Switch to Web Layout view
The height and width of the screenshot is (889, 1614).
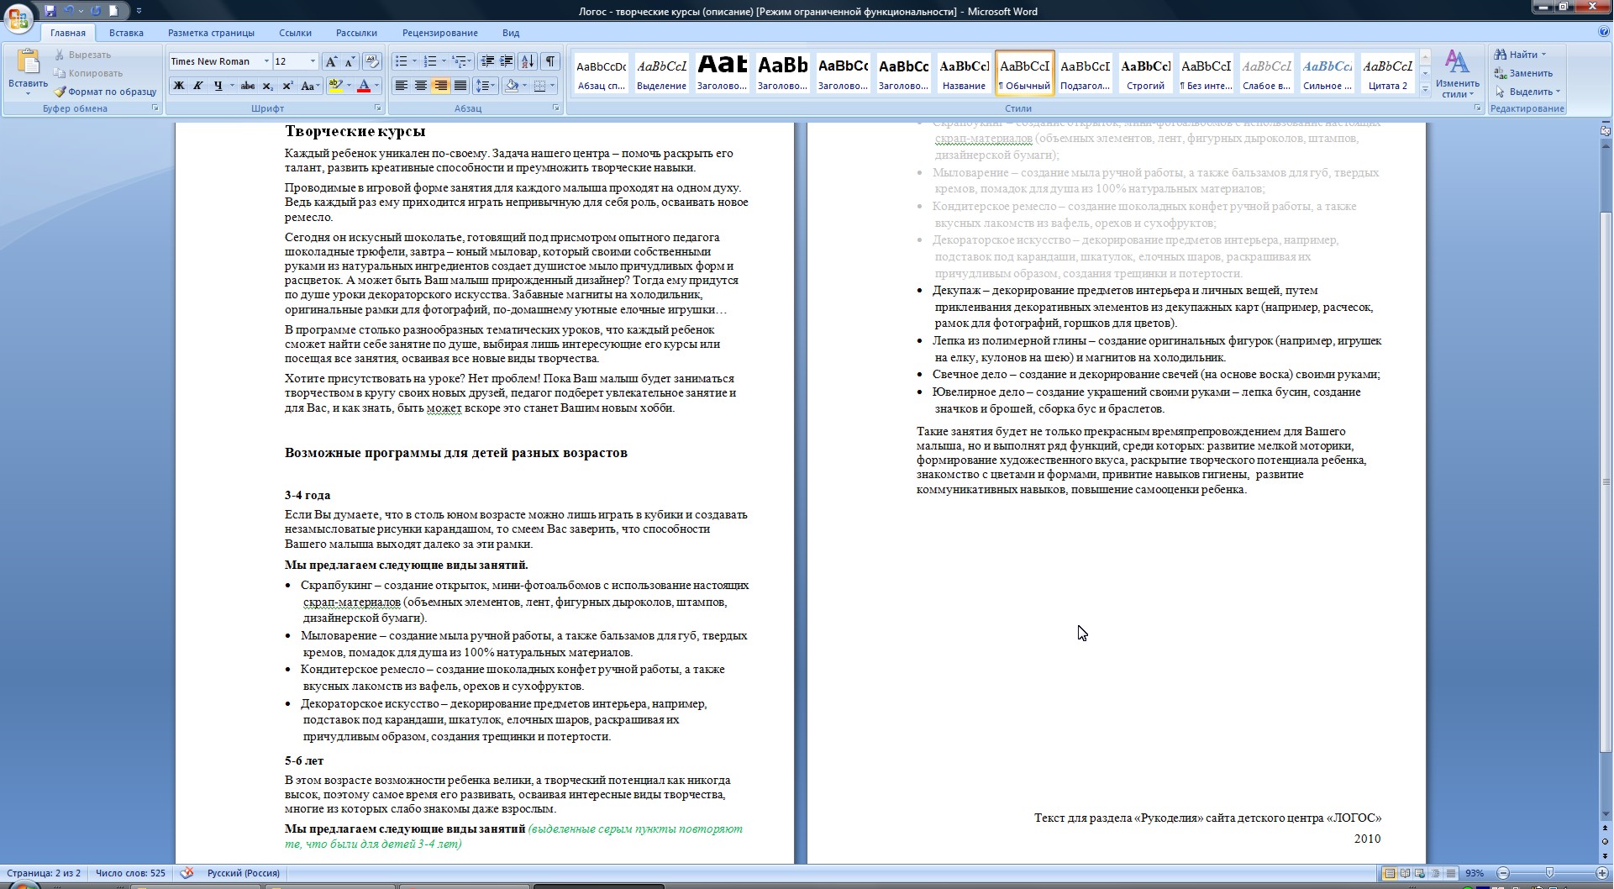pos(1420,873)
